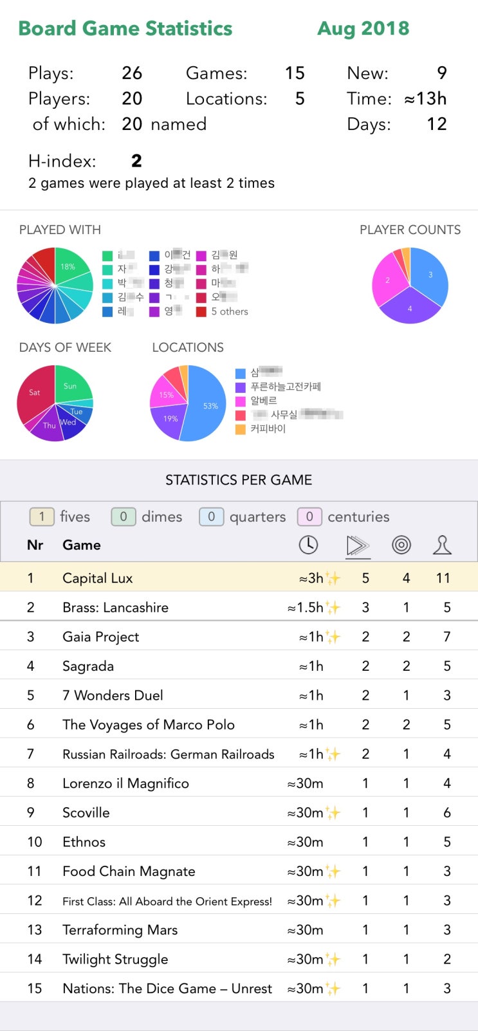Click the sparkle icon next to Capital Lux
Viewport: 478px width, 1031px height.
click(333, 578)
